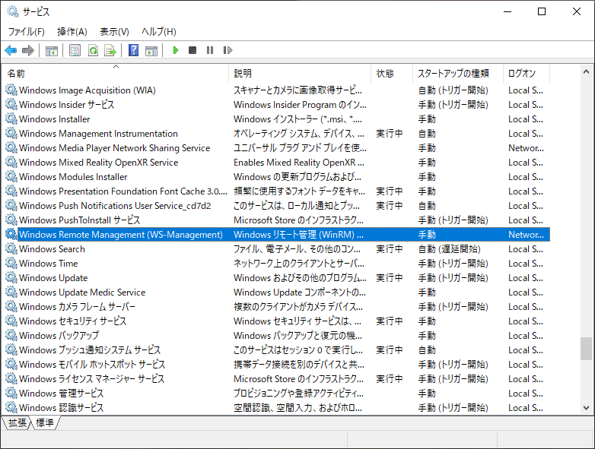595x449 pixels.
Task: Sort by the 説明 column header
Action: [x=300, y=73]
